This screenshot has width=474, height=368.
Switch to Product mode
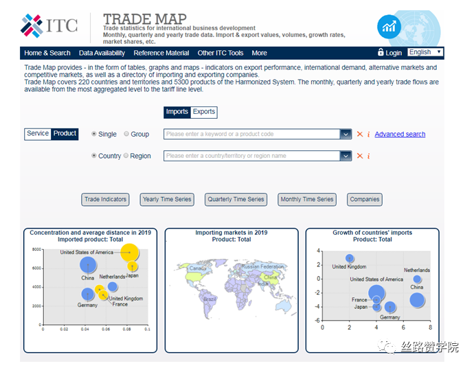tap(65, 134)
